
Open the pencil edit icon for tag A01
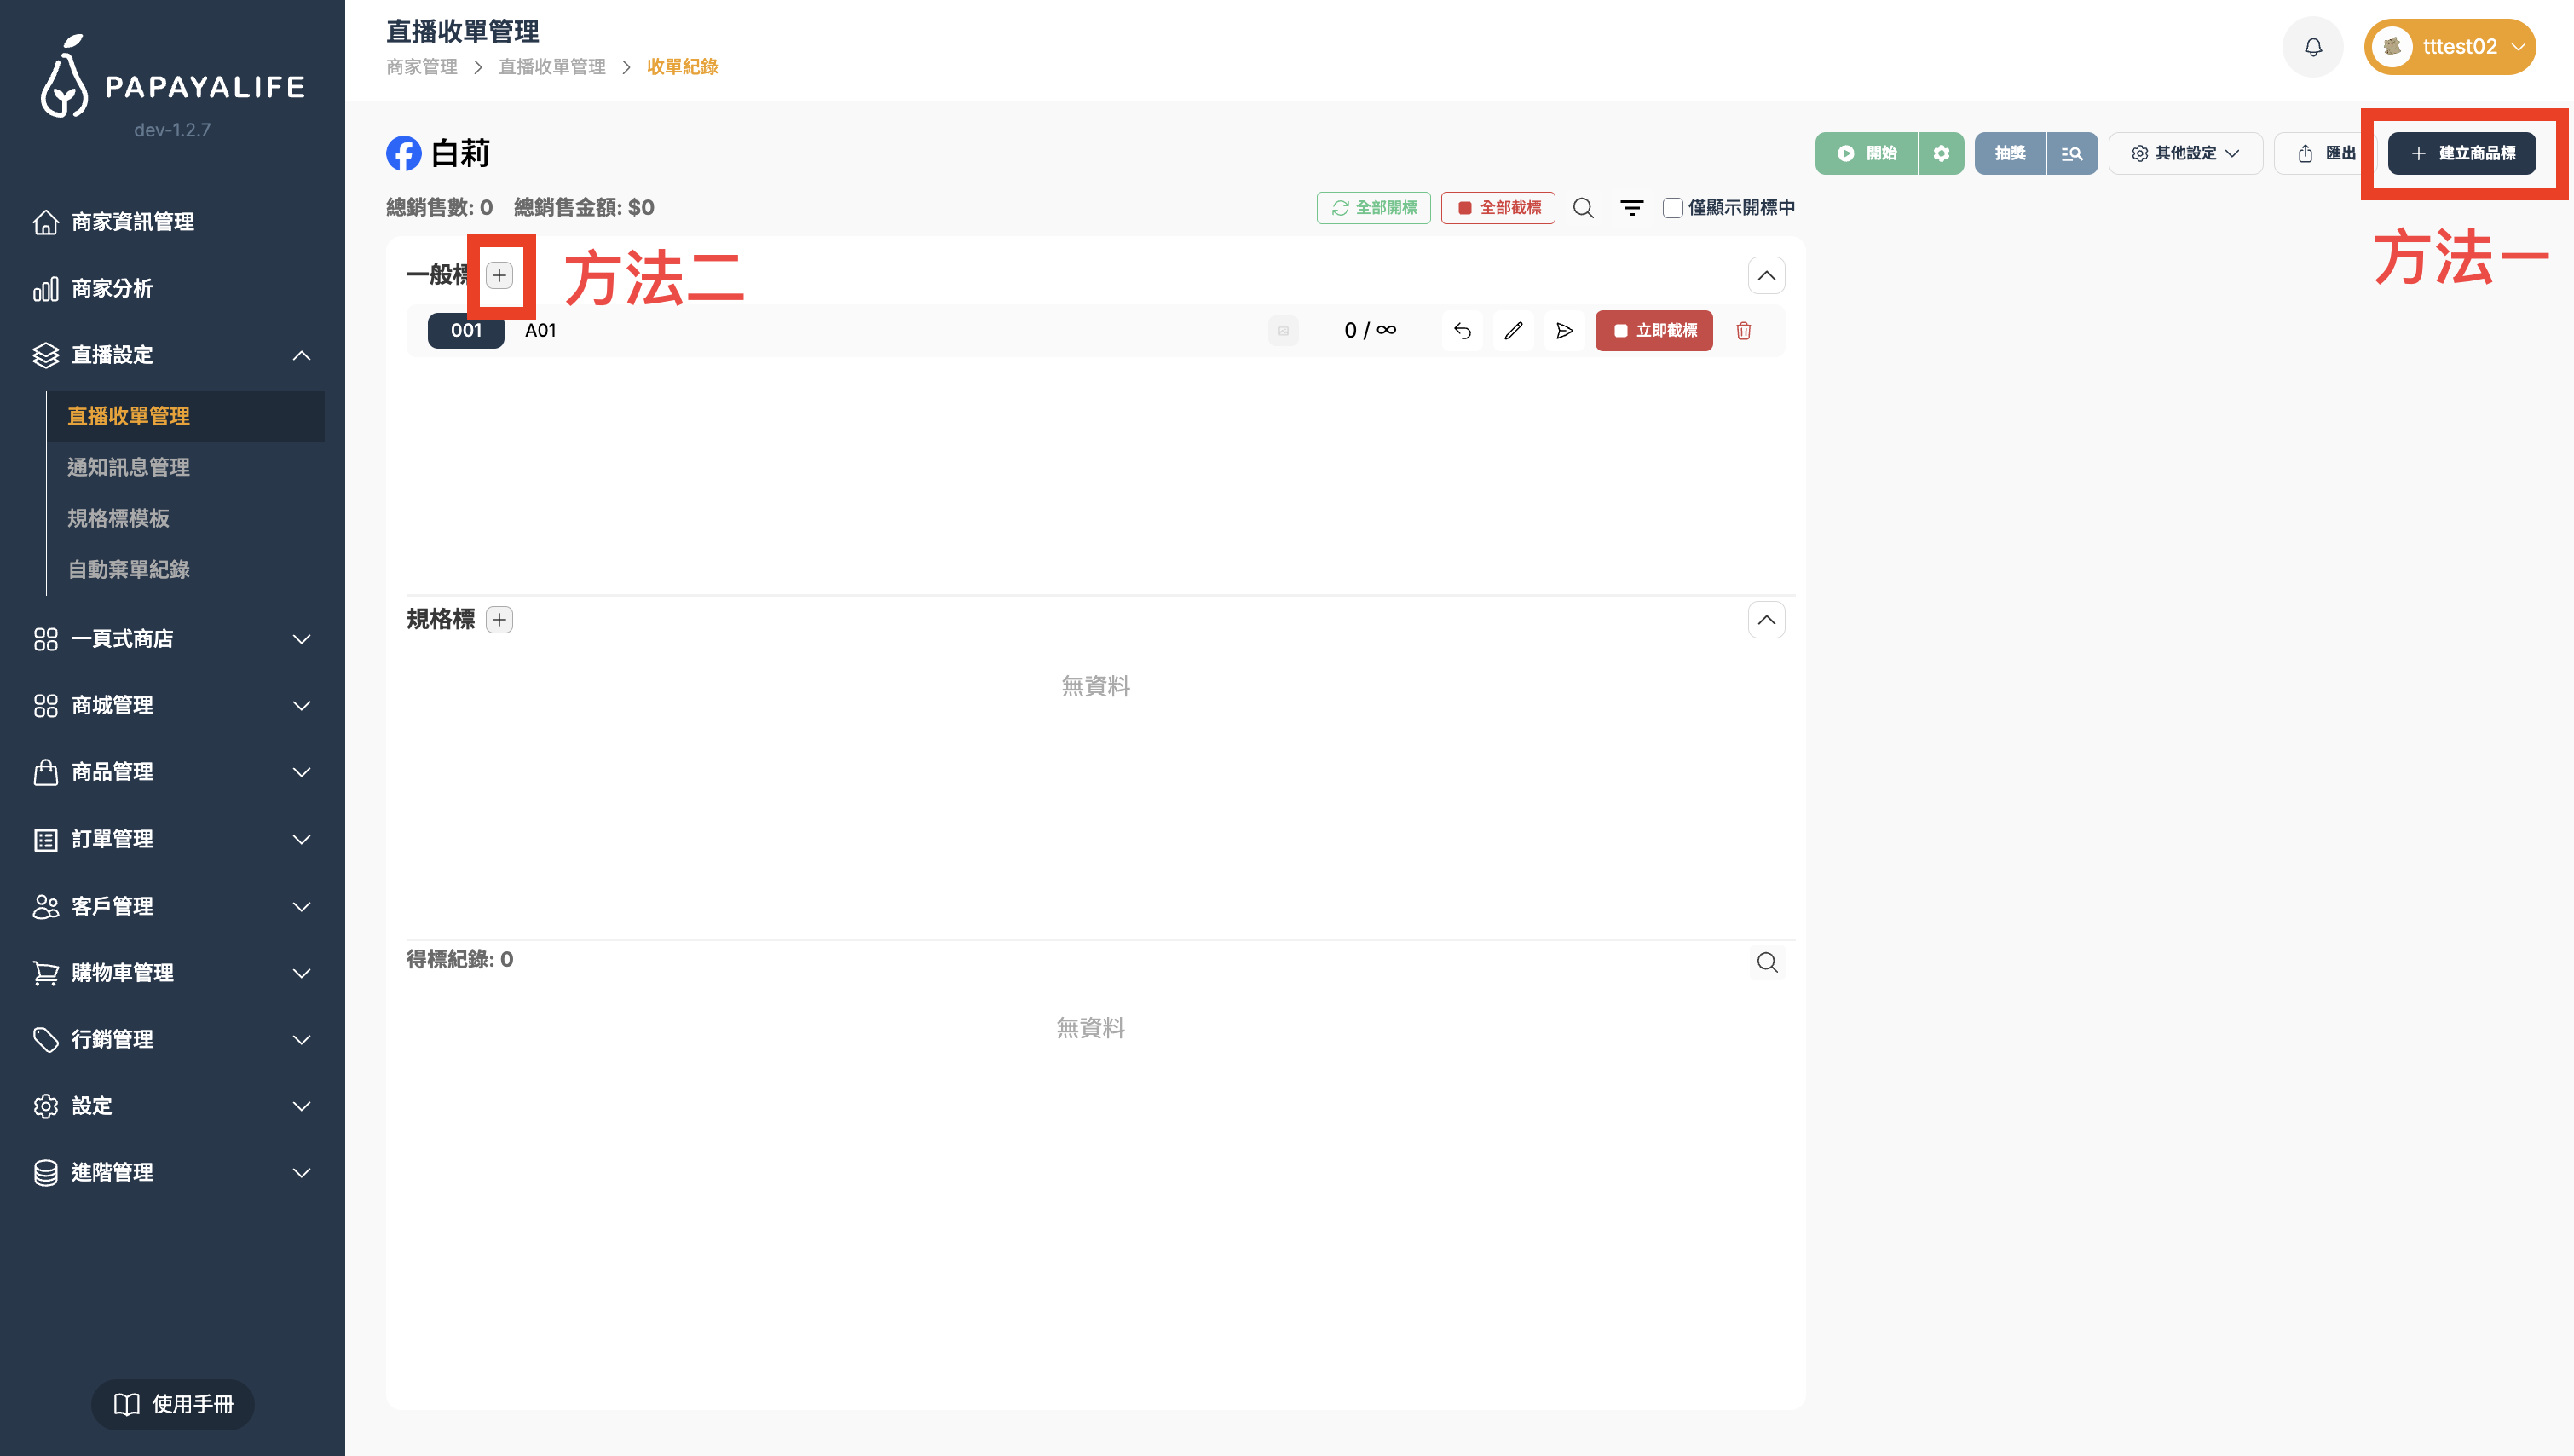tap(1514, 330)
